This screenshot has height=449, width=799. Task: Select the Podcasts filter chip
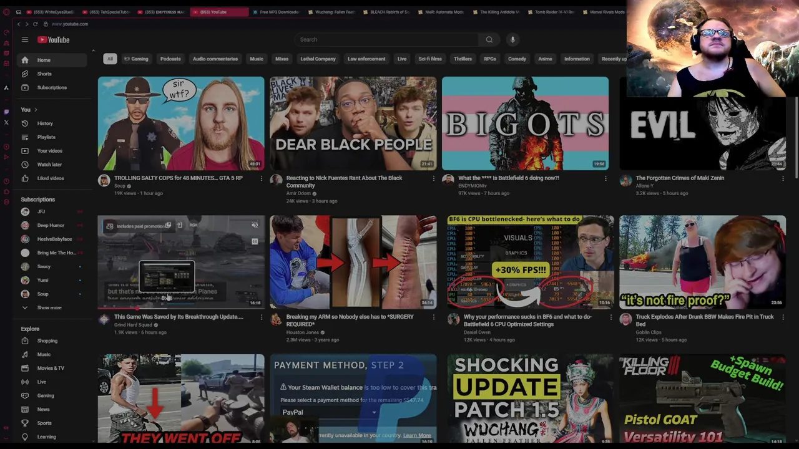click(x=170, y=59)
